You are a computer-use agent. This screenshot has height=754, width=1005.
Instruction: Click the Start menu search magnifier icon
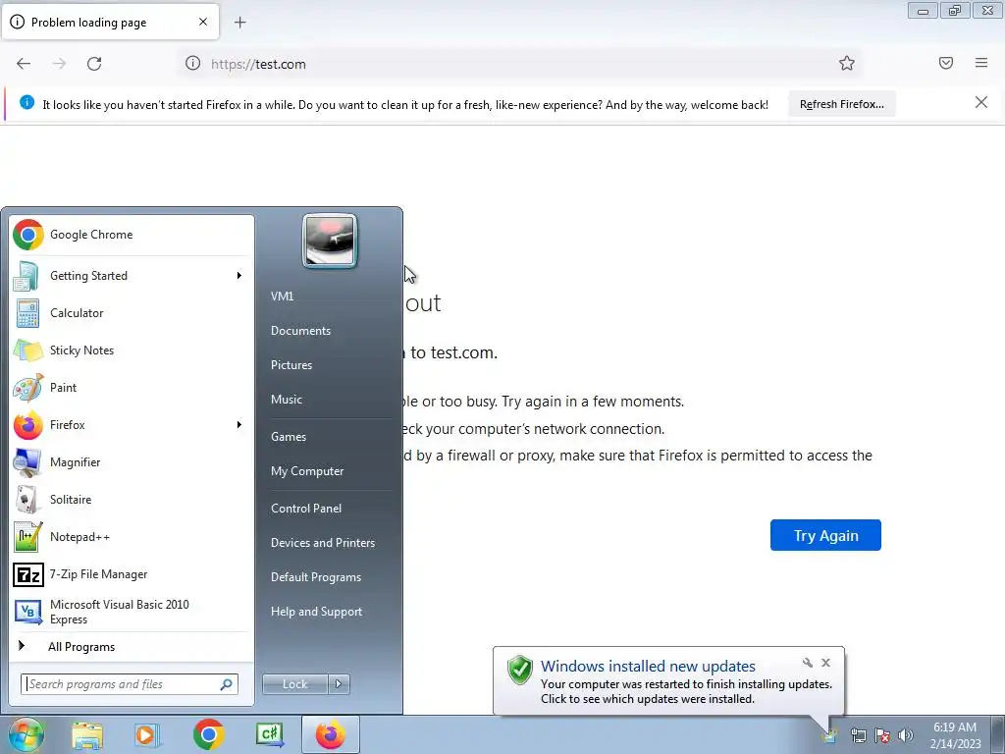pos(227,684)
